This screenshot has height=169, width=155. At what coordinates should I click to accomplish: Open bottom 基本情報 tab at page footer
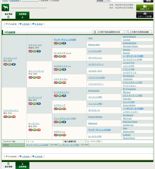[x=9, y=165]
